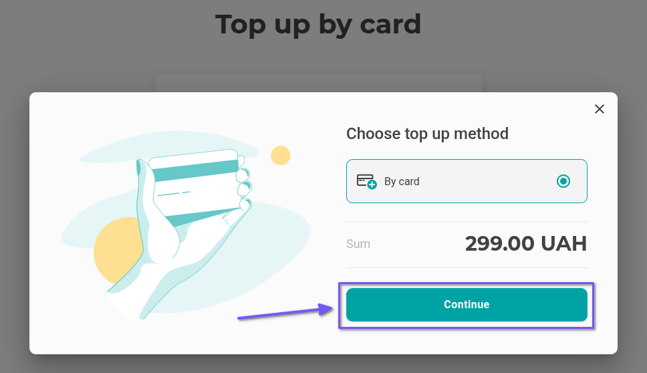The image size is (647, 373).
Task: Click the By card option label
Action: click(402, 182)
